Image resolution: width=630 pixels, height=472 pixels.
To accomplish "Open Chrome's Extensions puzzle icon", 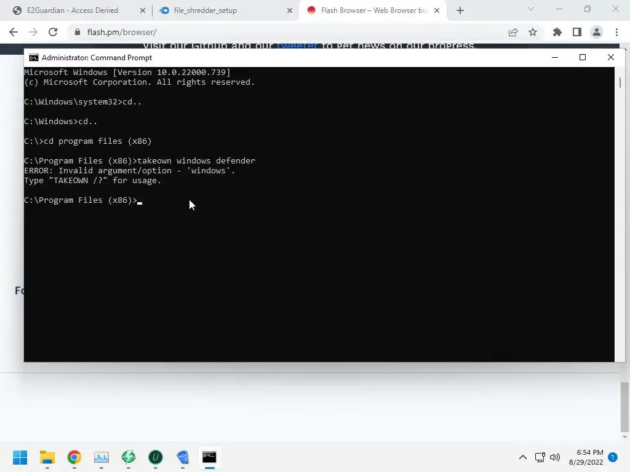I will click(557, 32).
